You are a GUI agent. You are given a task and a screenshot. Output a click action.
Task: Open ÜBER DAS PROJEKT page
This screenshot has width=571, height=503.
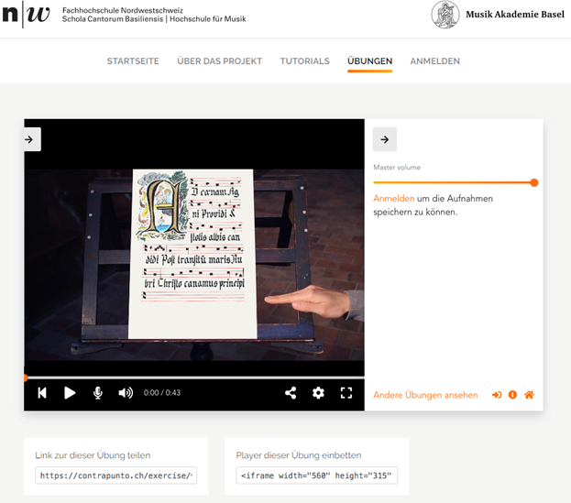click(x=220, y=61)
